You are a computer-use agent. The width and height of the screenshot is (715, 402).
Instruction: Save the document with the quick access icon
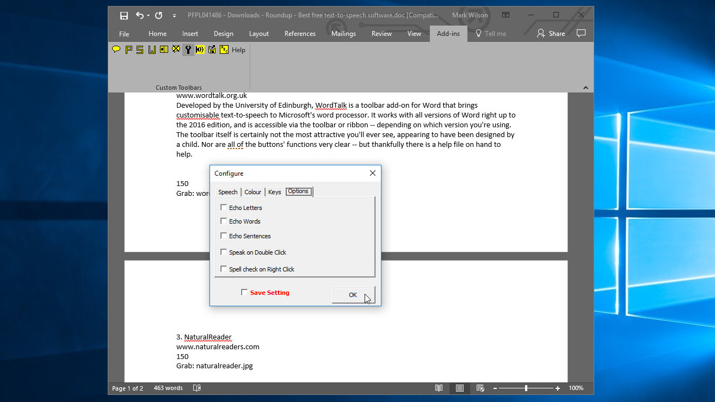tap(124, 15)
